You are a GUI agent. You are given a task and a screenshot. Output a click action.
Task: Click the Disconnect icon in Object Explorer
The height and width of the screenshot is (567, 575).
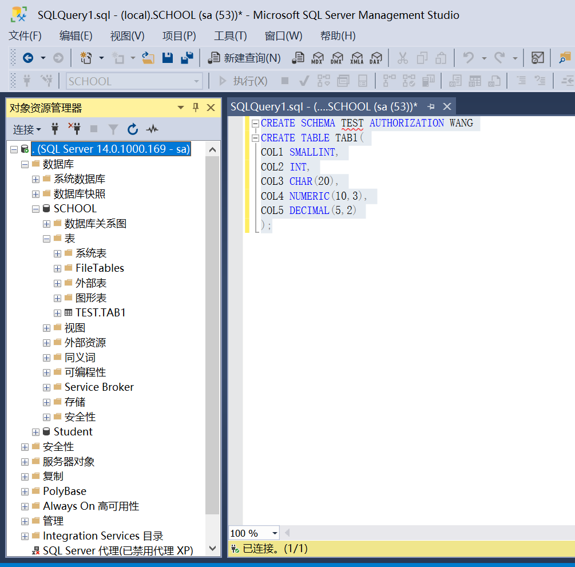pyautogui.click(x=74, y=129)
